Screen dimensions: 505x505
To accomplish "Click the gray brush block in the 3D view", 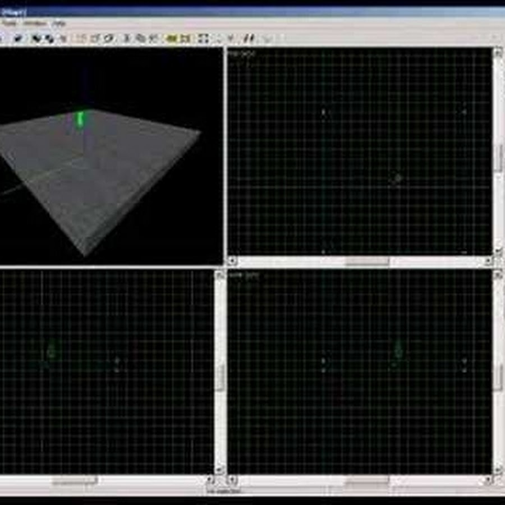I will 112,180.
